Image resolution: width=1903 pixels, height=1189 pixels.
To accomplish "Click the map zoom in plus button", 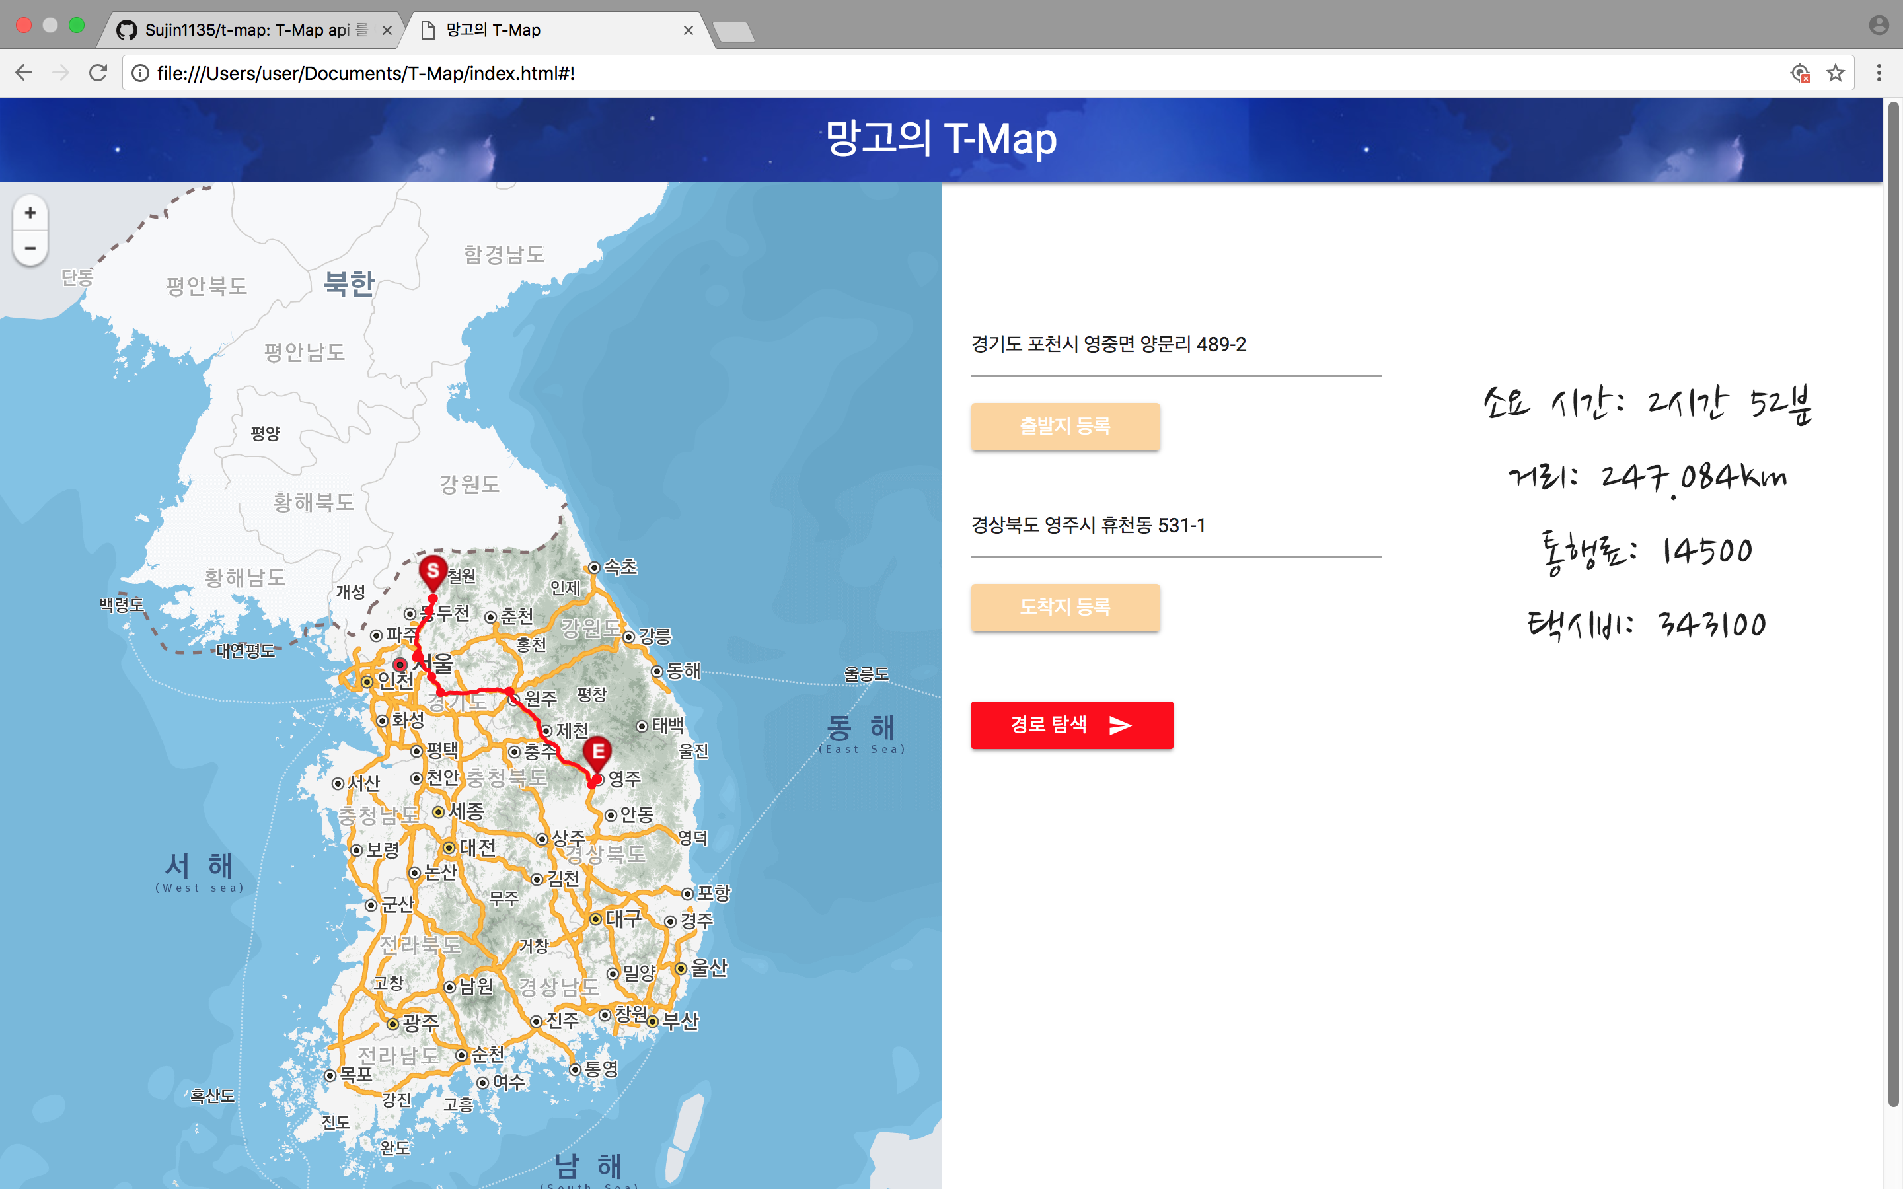I will (x=30, y=213).
